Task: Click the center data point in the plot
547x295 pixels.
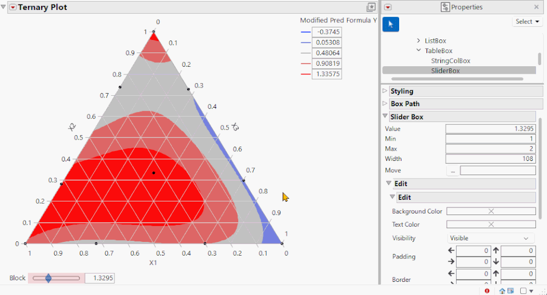Action: click(153, 173)
